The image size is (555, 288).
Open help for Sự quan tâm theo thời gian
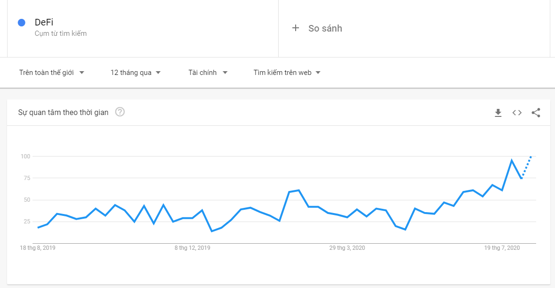coord(120,112)
